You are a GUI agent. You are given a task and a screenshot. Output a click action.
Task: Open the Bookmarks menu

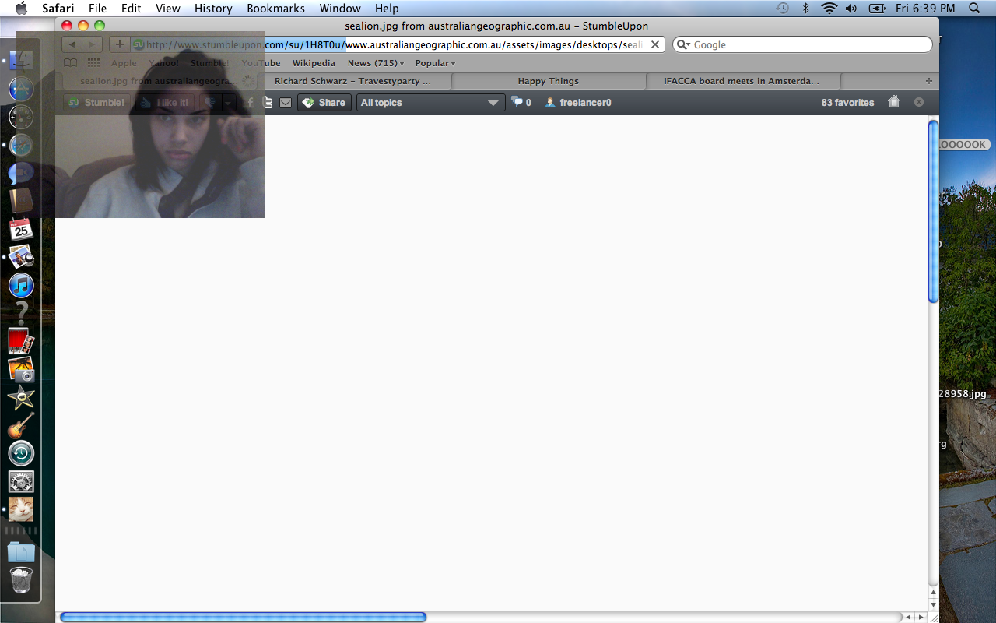pos(275,9)
